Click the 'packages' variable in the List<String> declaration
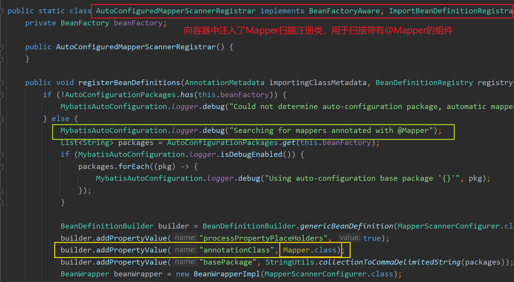The height and width of the screenshot is (282, 514). point(136,143)
